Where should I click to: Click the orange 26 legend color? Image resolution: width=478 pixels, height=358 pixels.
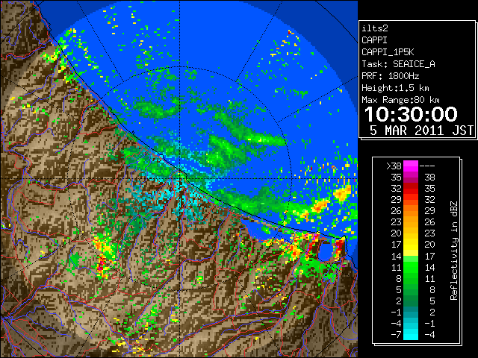pyautogui.click(x=411, y=211)
